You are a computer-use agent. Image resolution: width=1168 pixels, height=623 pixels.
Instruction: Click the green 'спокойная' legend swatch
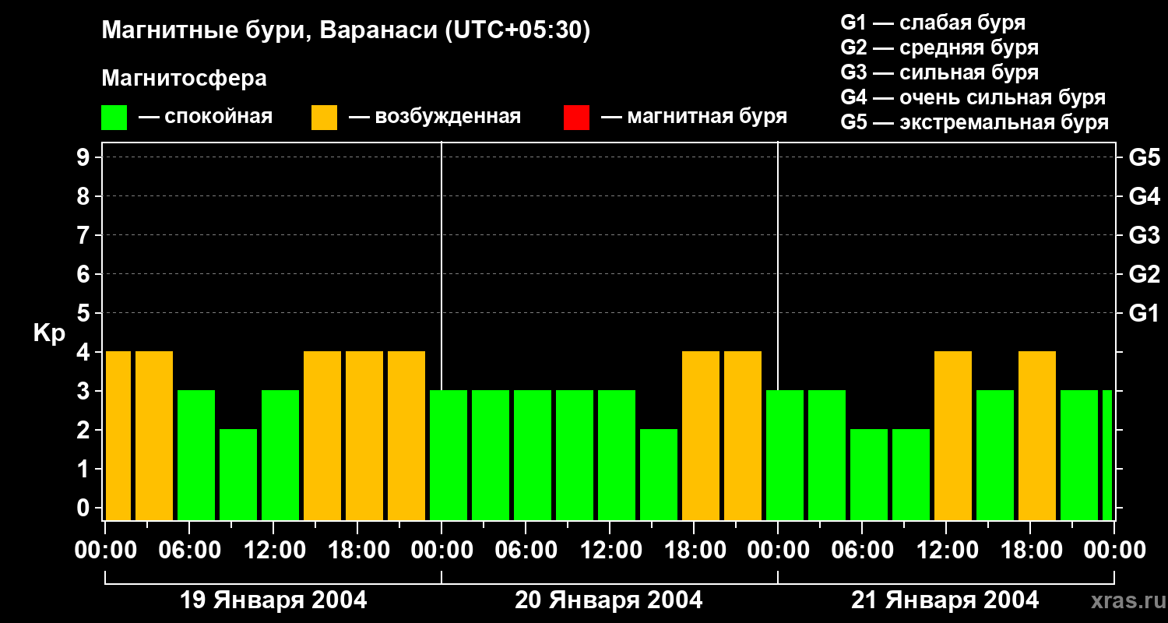pyautogui.click(x=114, y=118)
